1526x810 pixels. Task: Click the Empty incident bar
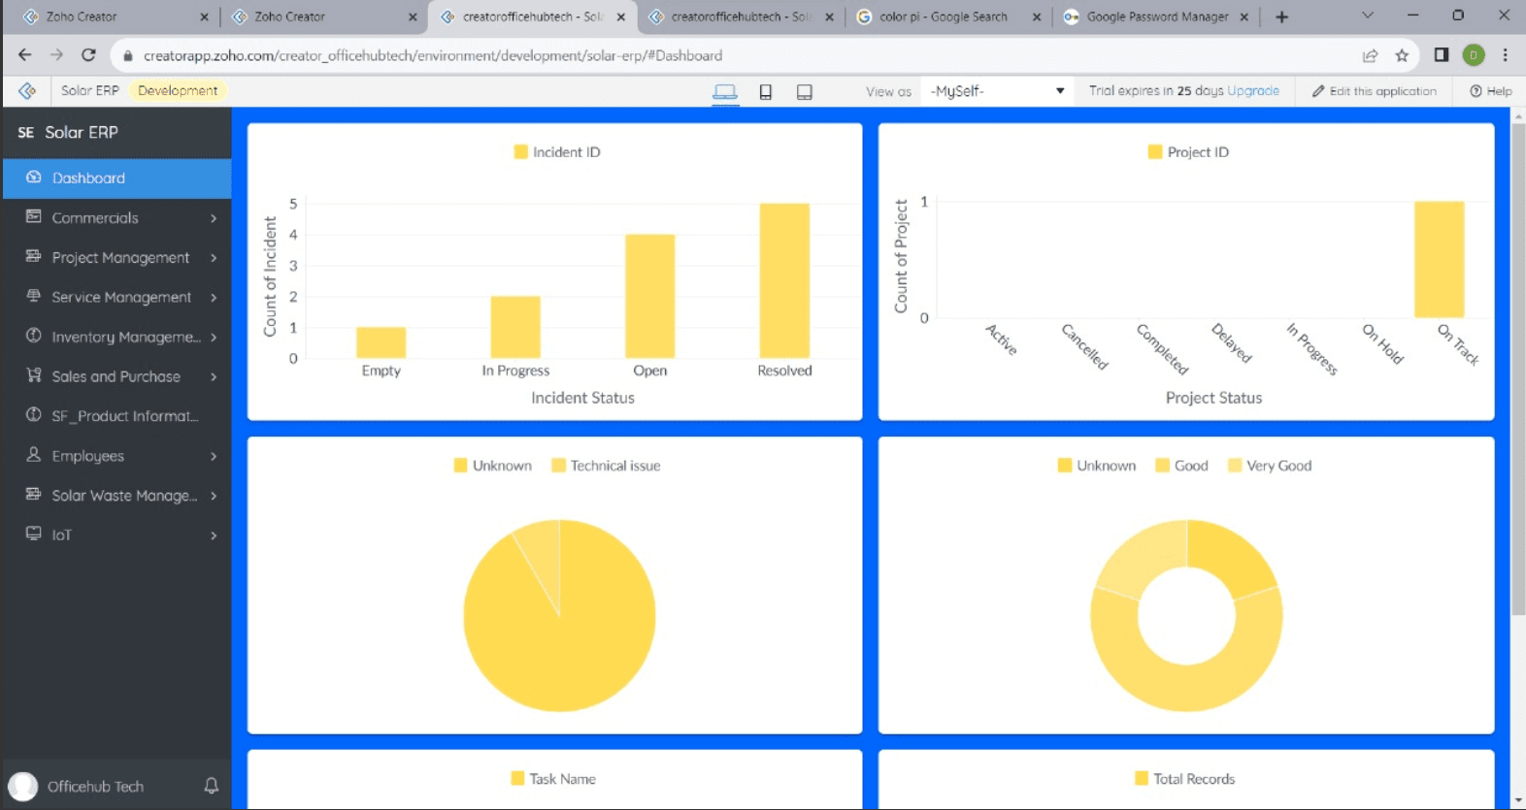(381, 342)
